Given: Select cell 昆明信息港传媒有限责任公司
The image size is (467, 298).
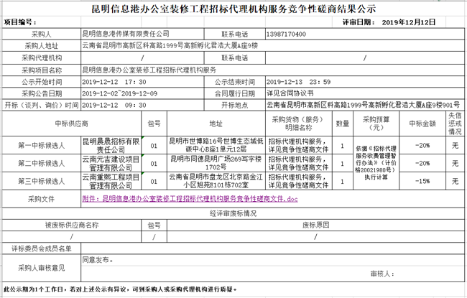Looking at the screenshot, I should pyautogui.click(x=142, y=34).
